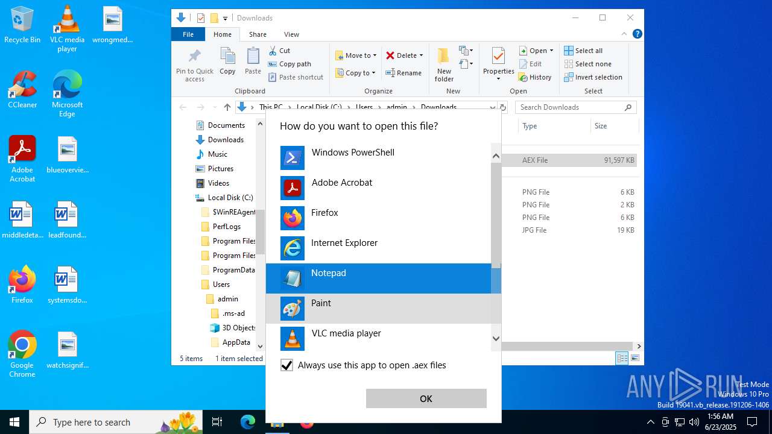Switch to the Home ribbon tab
The height and width of the screenshot is (434, 772).
[x=222, y=34]
